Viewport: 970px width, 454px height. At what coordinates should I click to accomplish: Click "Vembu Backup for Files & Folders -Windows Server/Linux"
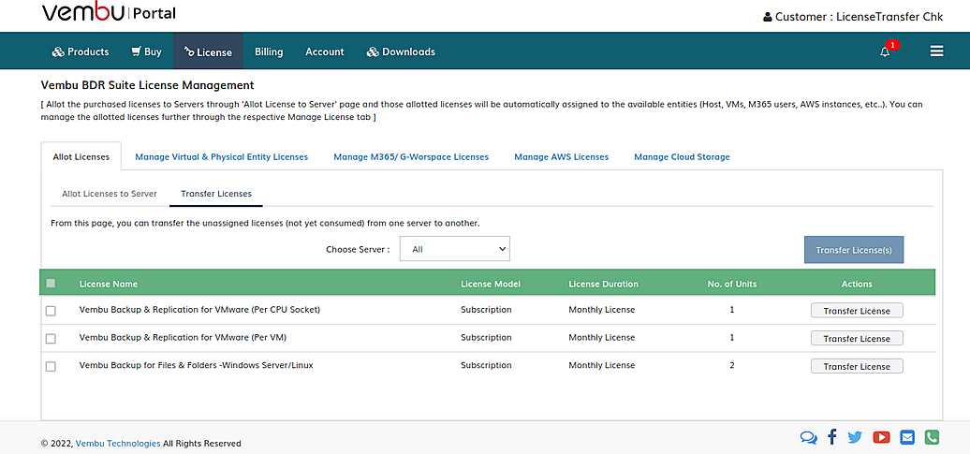(x=196, y=366)
